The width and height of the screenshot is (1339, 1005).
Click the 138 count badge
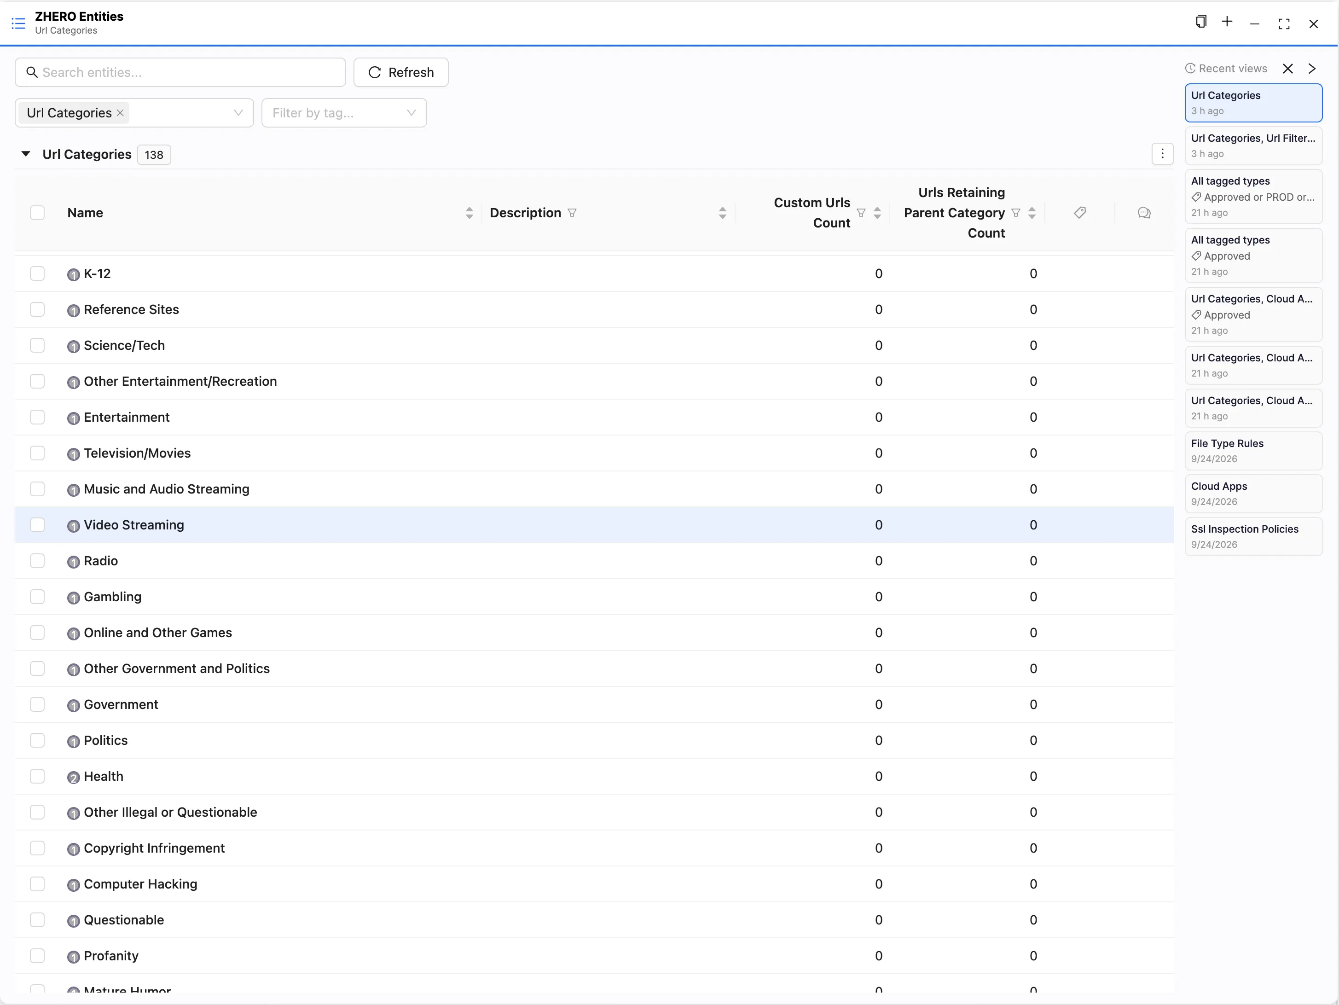(x=154, y=154)
